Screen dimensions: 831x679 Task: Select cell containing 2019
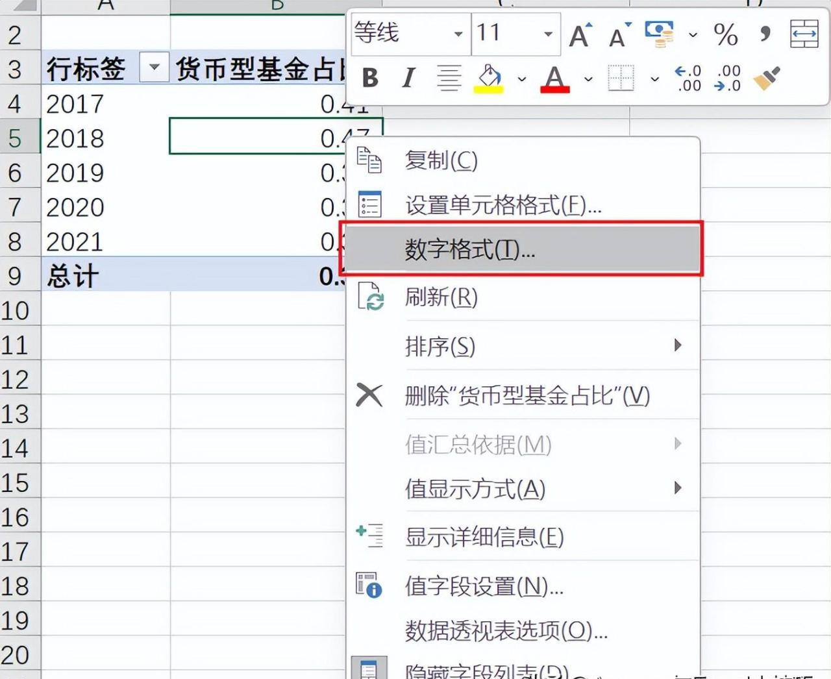pyautogui.click(x=106, y=172)
